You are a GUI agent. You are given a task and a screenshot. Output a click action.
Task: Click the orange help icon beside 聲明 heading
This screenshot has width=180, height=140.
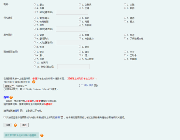11,97
